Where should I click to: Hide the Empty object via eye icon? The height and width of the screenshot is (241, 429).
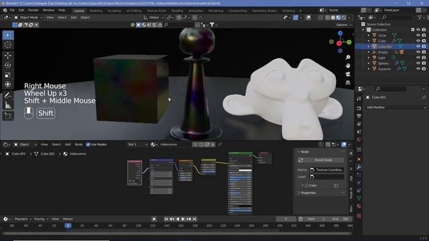[x=418, y=52]
